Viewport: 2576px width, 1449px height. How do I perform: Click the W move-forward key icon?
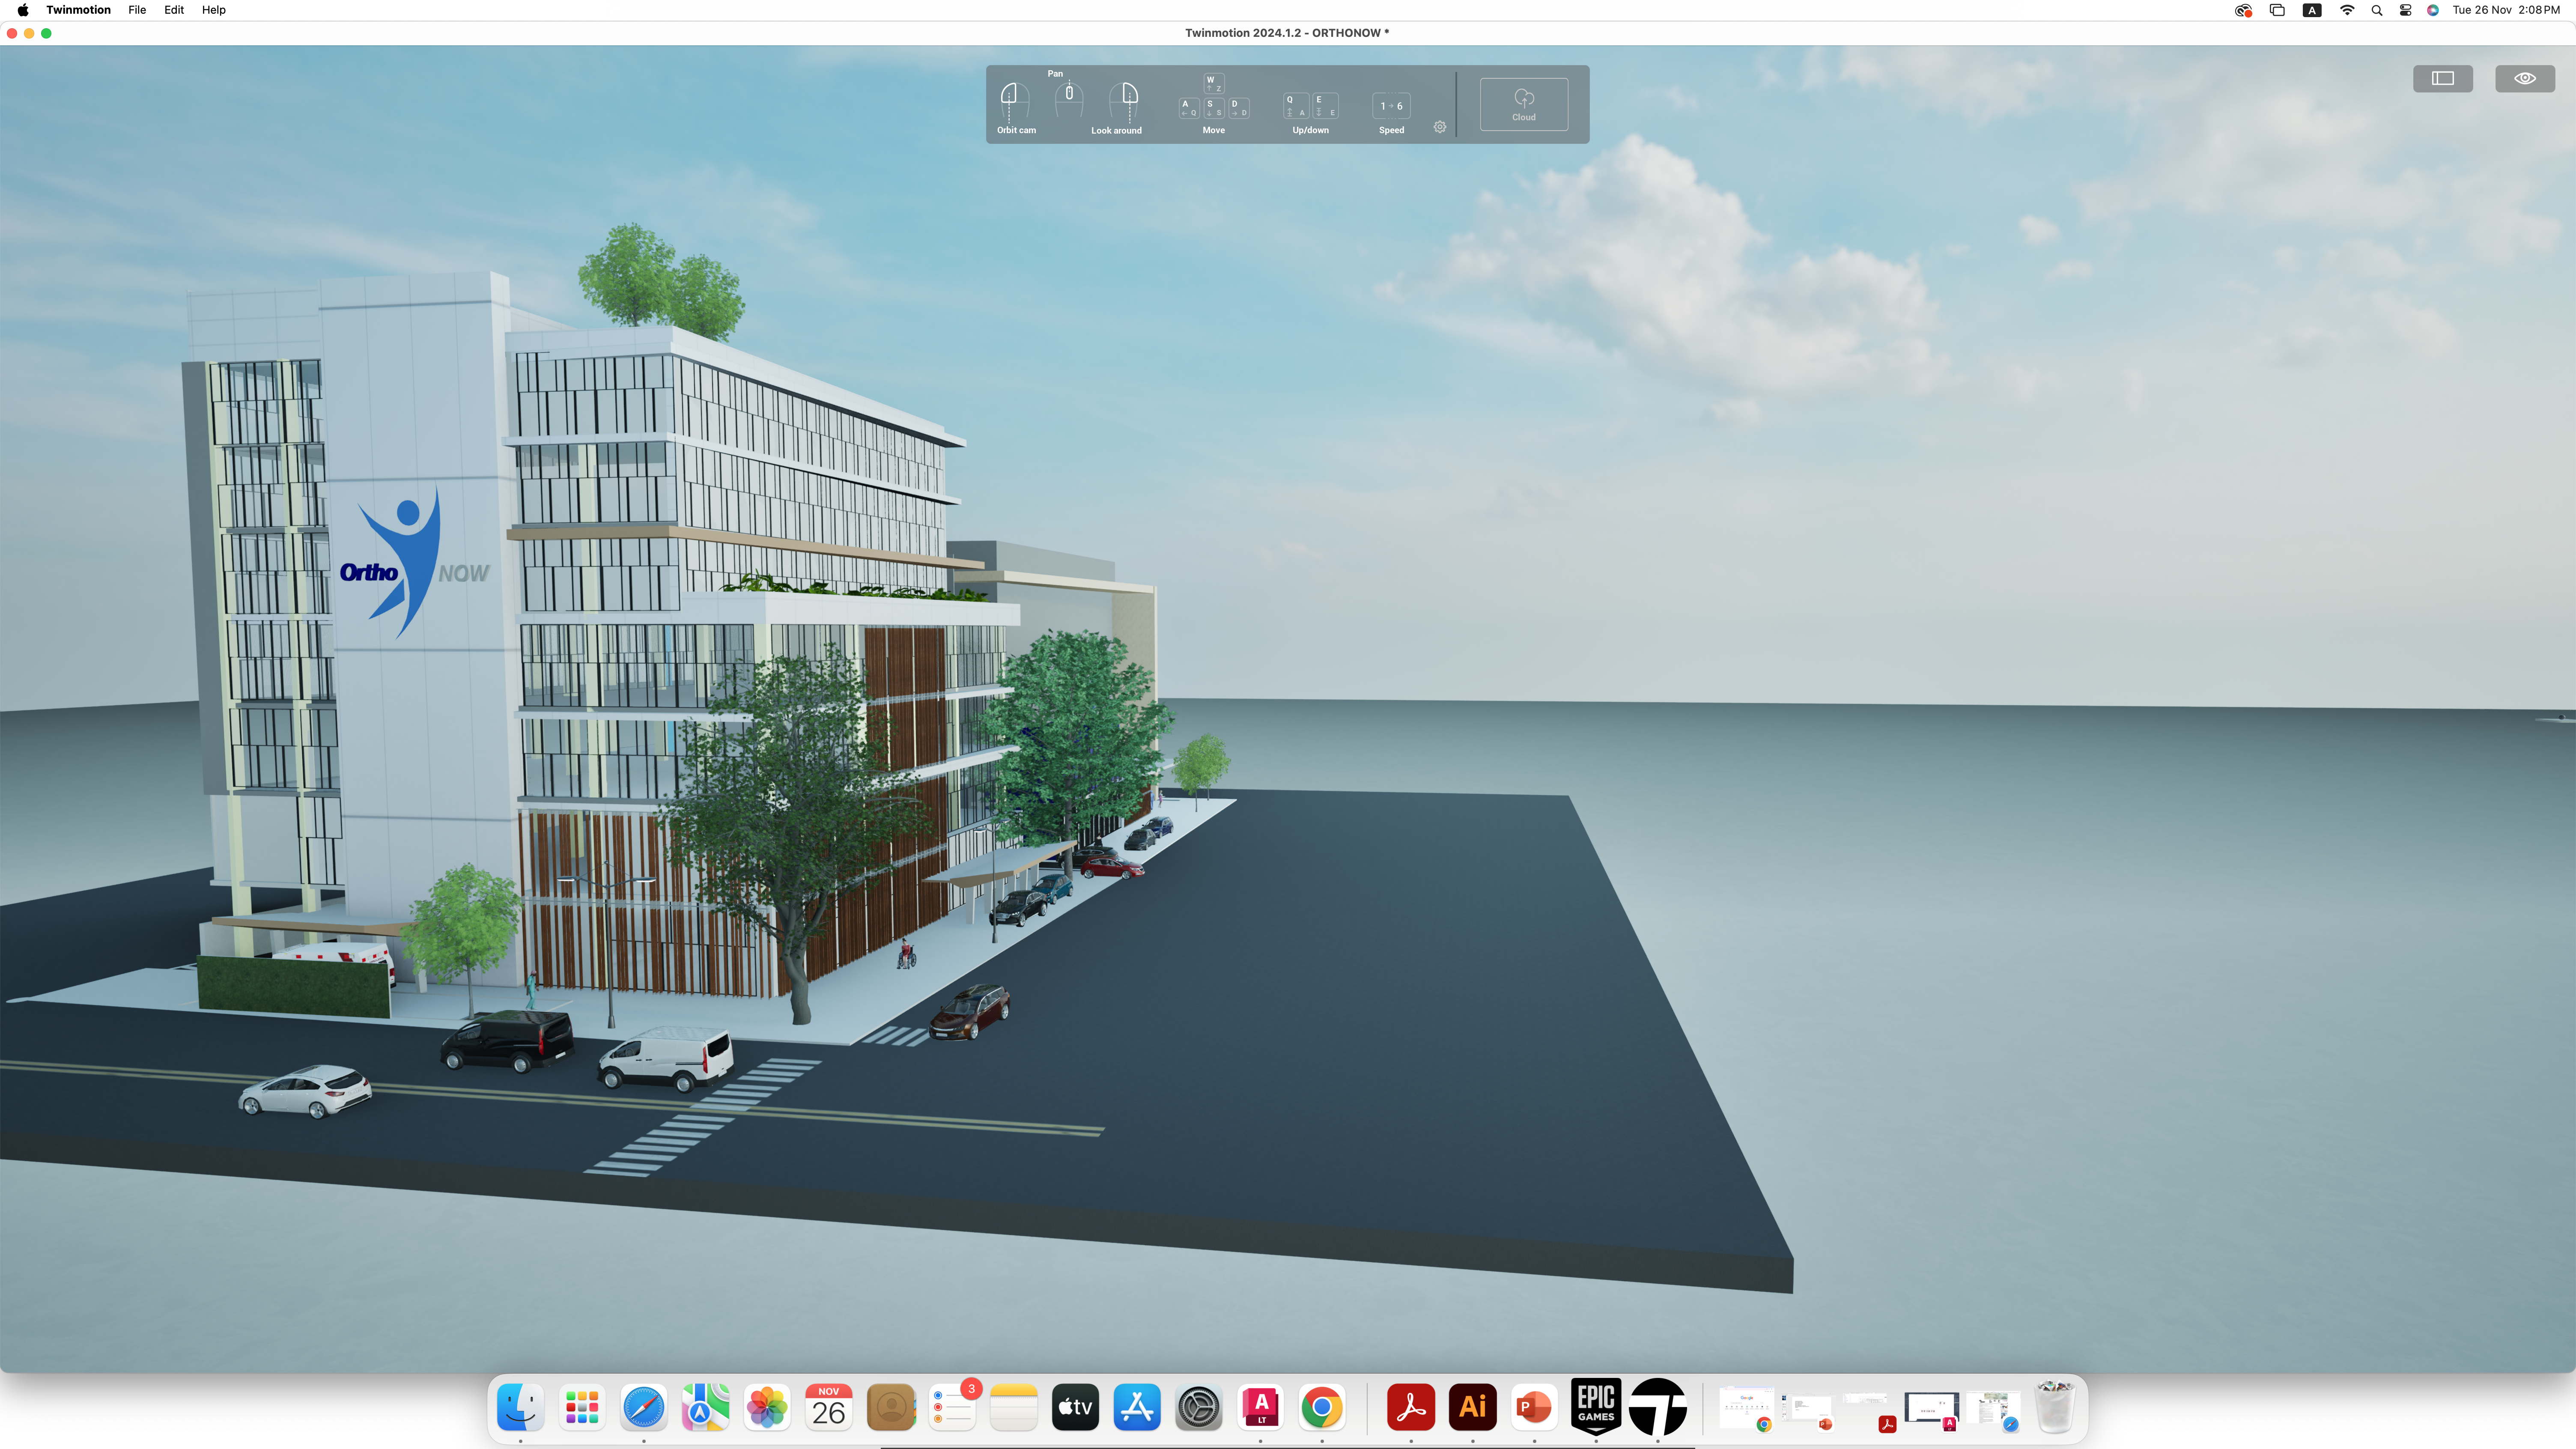click(1213, 83)
